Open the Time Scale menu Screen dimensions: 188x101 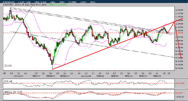(40, 2)
